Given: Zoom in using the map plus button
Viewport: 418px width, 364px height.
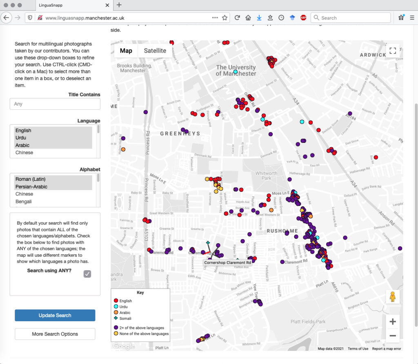Looking at the screenshot, I should point(393,322).
